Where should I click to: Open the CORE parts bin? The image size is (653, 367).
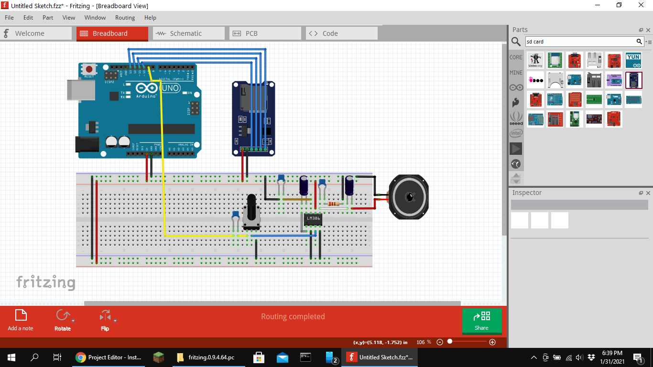tap(516, 57)
